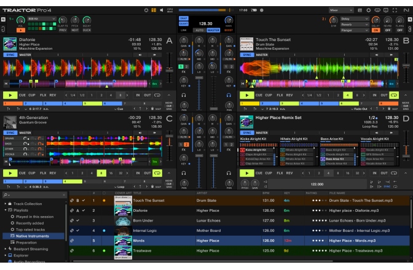The image size is (413, 270).
Task: Toggle MASTER on Deck B
Action: [x=262, y=55]
